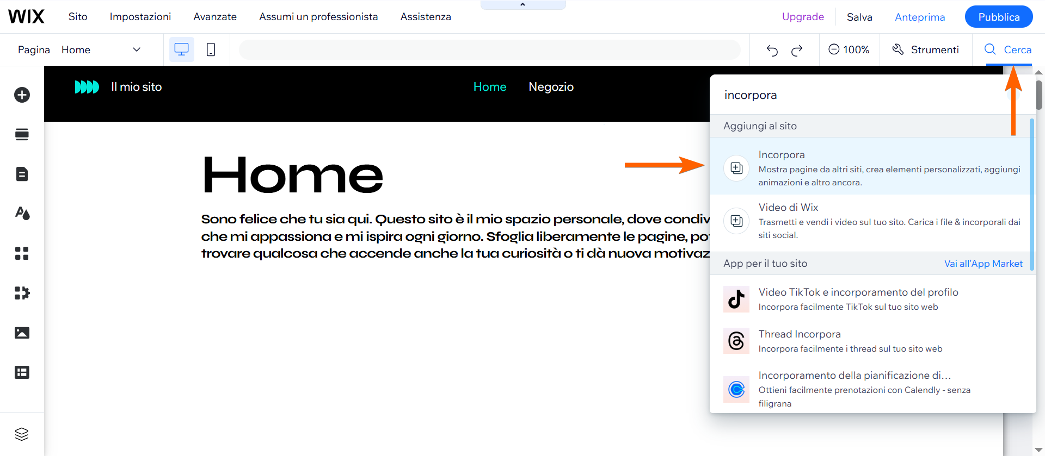Collapse the top bar with chevron
This screenshot has height=456, width=1045.
(522, 4)
